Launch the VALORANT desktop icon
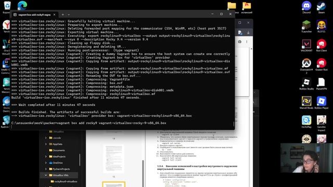Screen dimensions: 333x187 (x=306, y=45)
